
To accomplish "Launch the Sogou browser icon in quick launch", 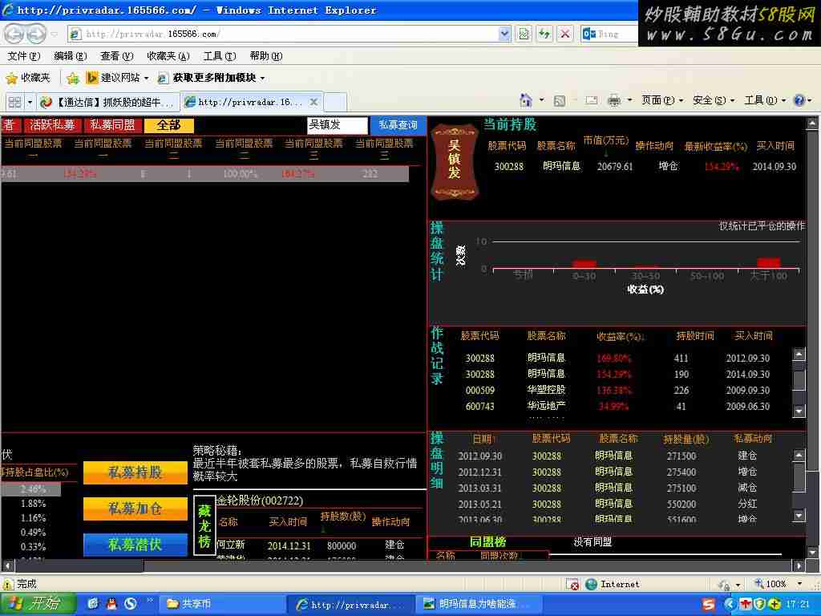I will (130, 604).
